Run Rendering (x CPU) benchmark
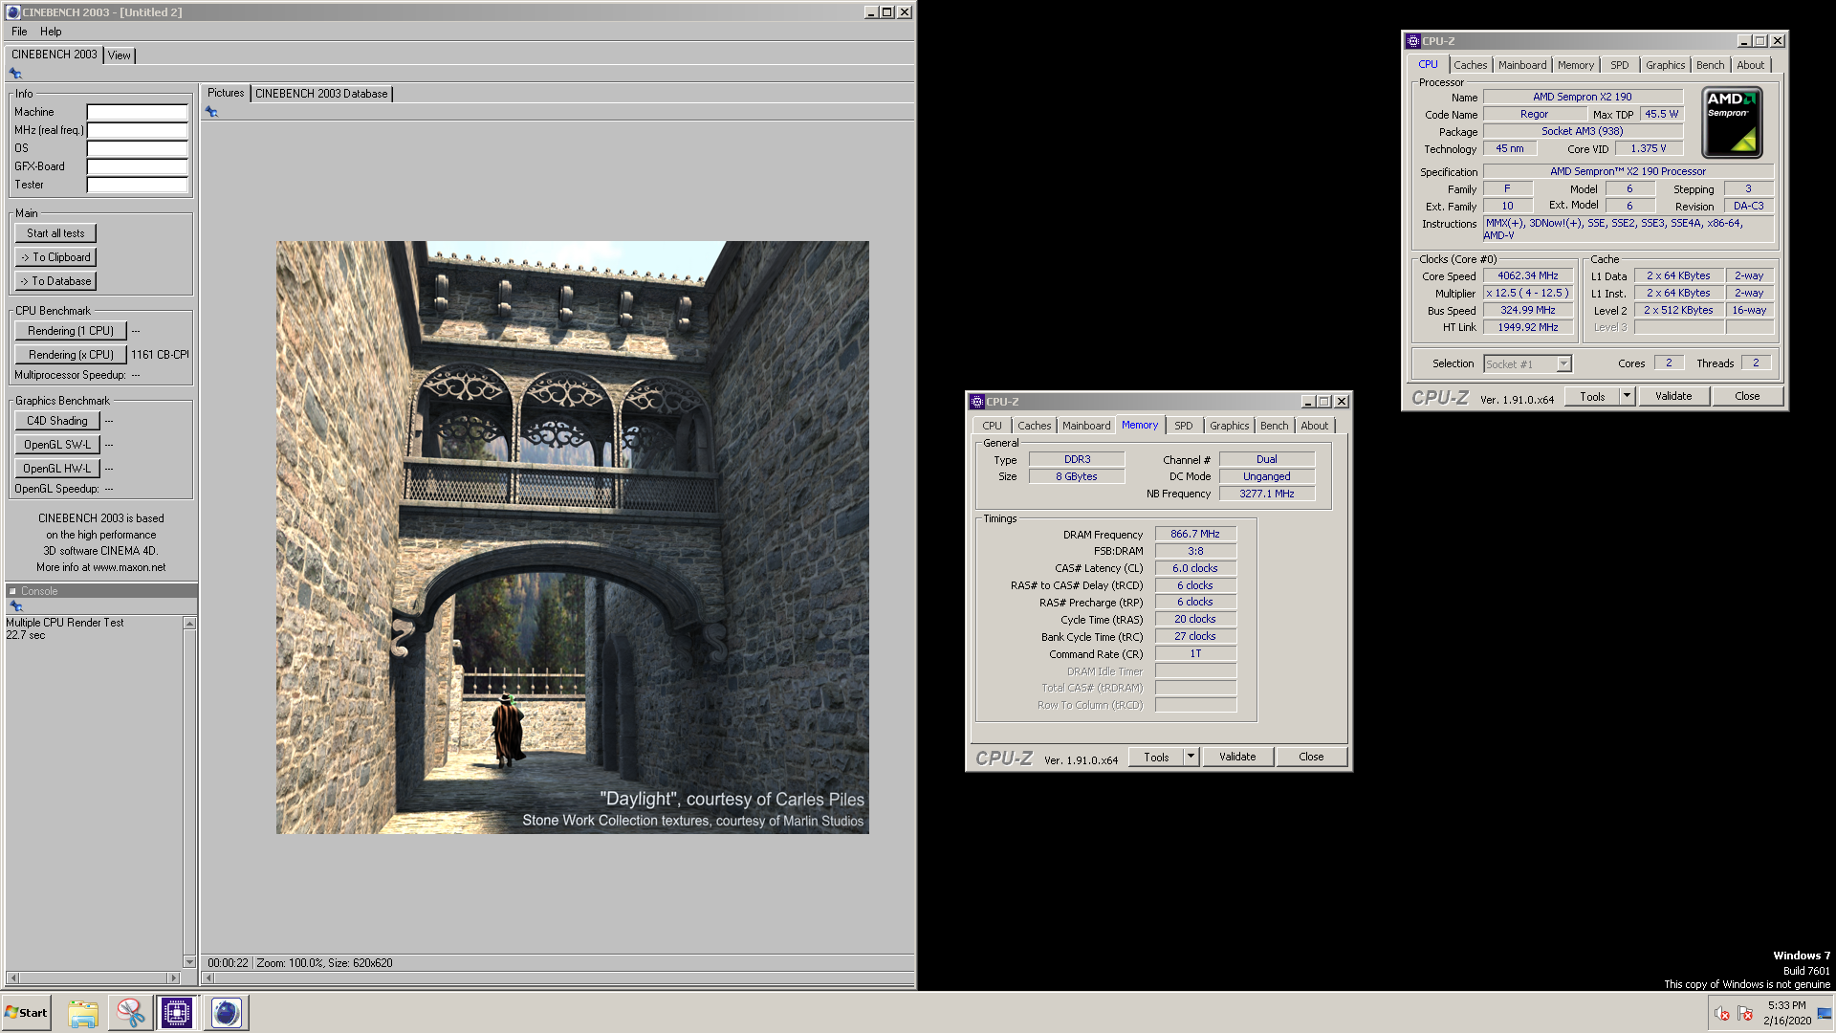This screenshot has width=1836, height=1033. [x=71, y=355]
